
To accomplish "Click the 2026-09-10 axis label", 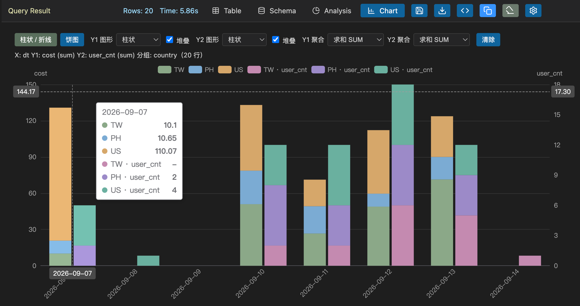I will 250,283.
